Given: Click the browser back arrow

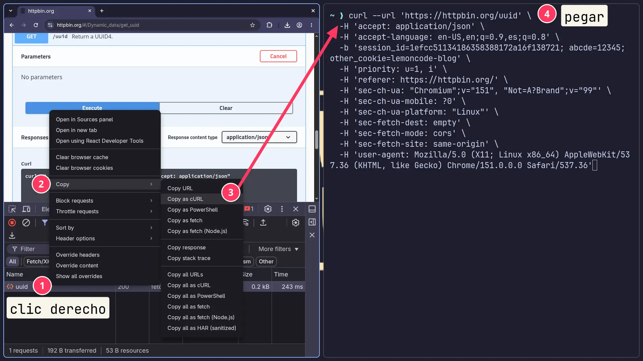Looking at the screenshot, I should click(x=12, y=25).
